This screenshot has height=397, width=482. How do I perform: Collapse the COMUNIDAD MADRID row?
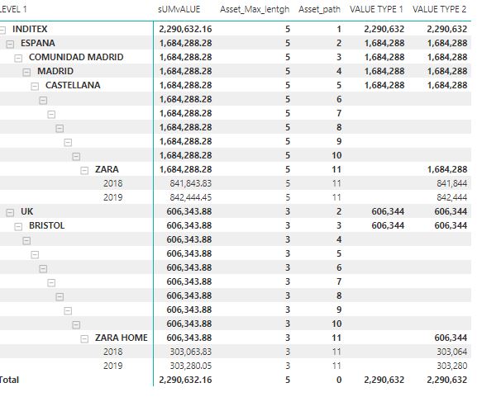[18, 59]
